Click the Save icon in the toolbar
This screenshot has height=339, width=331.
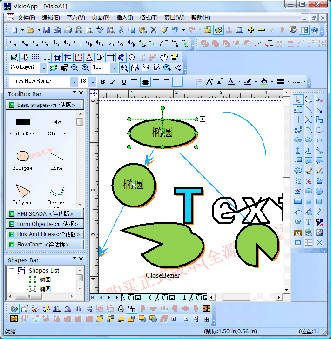coord(47,30)
